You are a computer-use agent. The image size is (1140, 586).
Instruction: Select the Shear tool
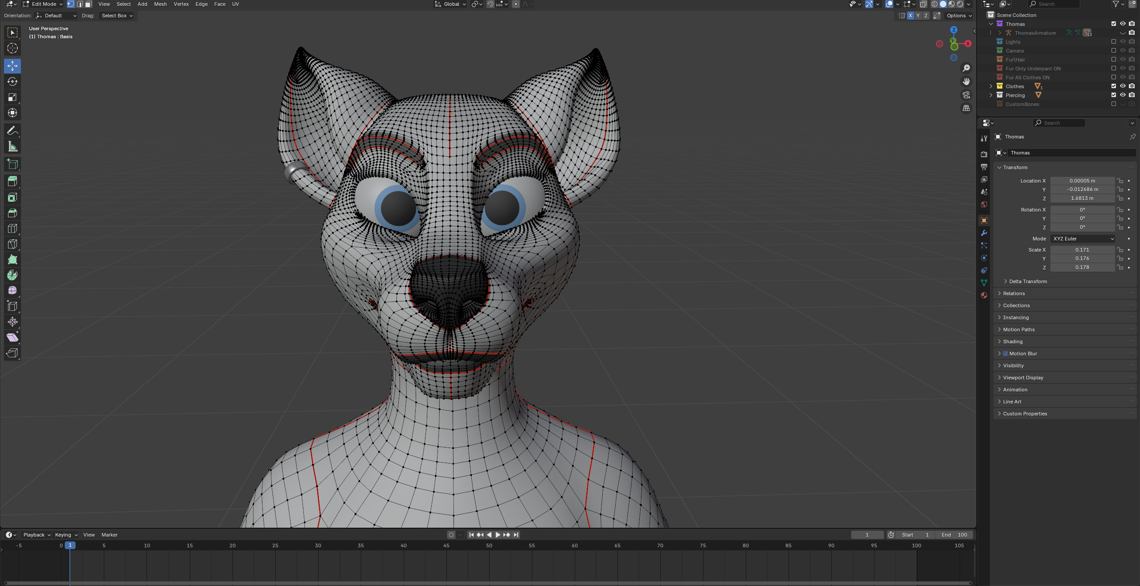click(12, 338)
